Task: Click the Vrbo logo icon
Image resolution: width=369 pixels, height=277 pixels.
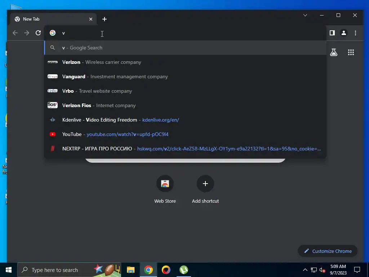Action: (53, 91)
